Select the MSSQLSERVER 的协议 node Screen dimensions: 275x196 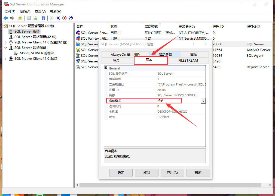click(37, 53)
